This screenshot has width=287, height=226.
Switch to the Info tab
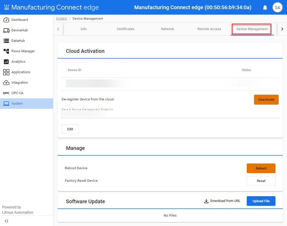tap(84, 29)
